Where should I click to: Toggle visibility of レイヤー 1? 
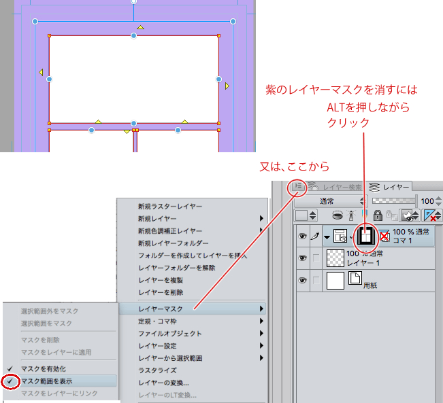(303, 258)
